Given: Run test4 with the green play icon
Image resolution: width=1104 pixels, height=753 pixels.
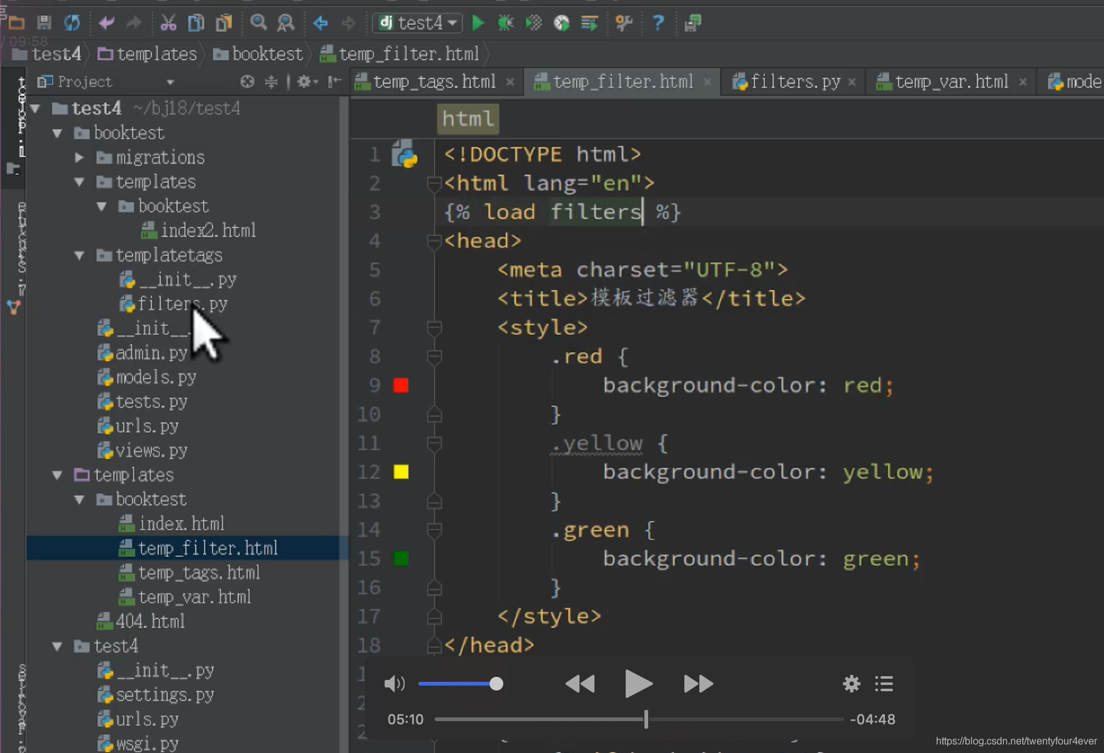Looking at the screenshot, I should pos(478,23).
